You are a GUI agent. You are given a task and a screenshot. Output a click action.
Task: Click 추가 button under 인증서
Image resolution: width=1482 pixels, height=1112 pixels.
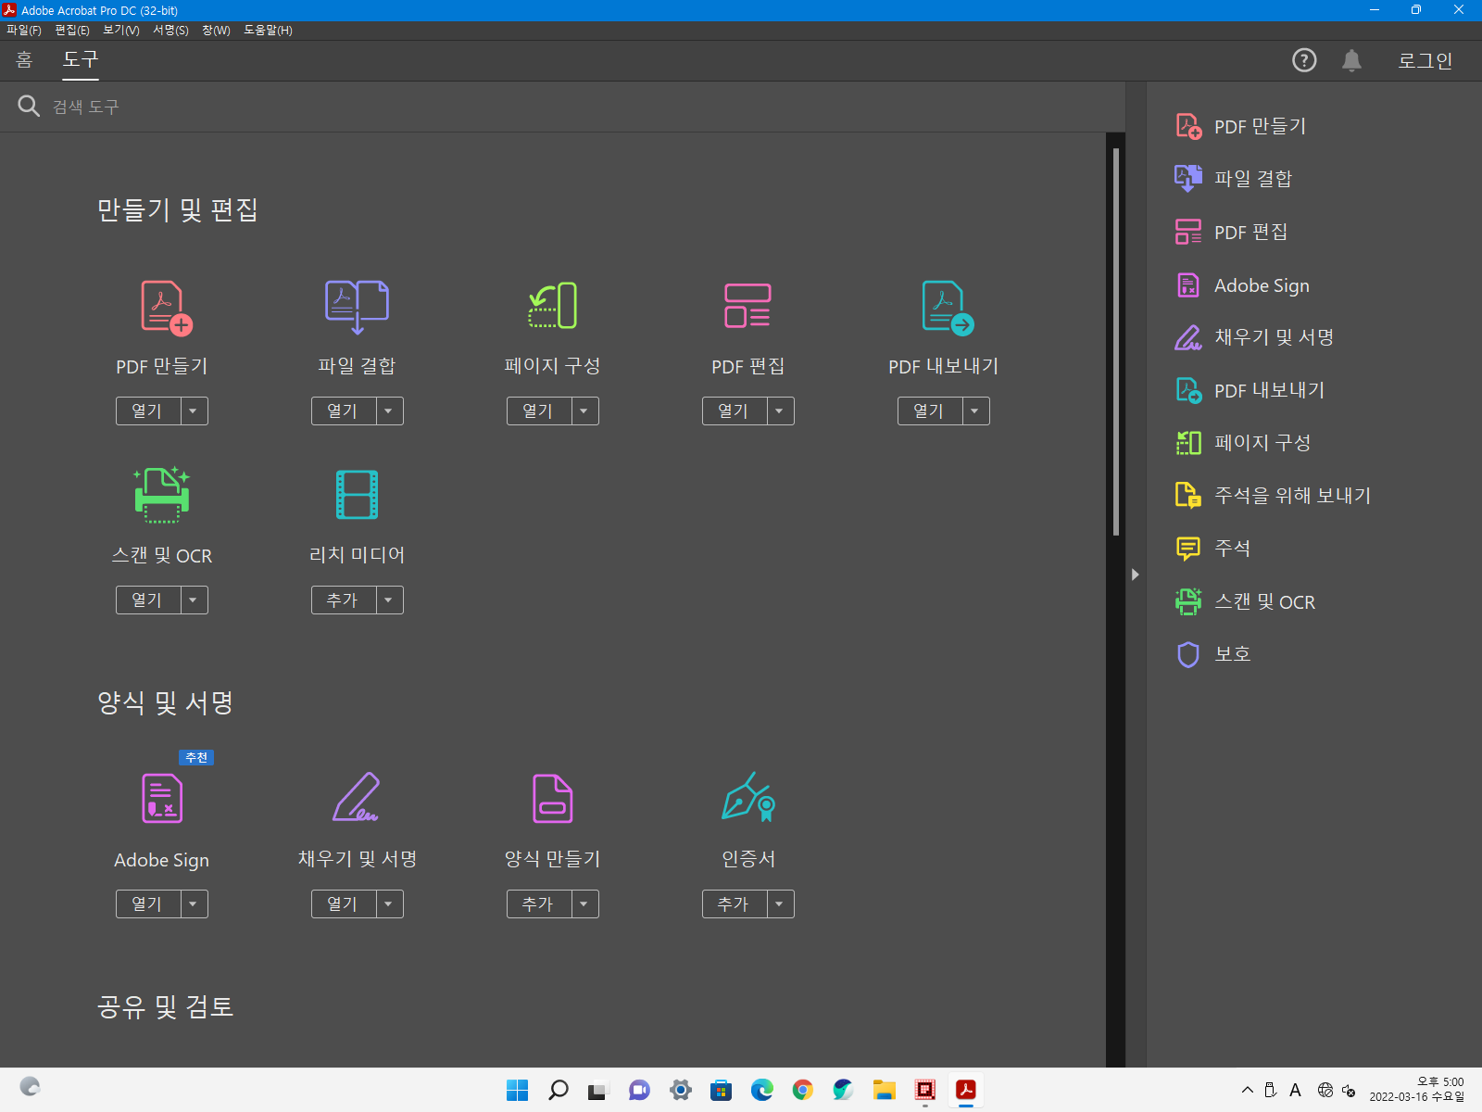735,903
